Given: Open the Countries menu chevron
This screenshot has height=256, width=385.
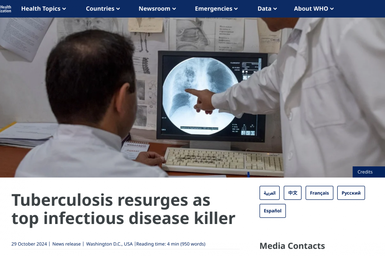Looking at the screenshot, I should (x=118, y=9).
